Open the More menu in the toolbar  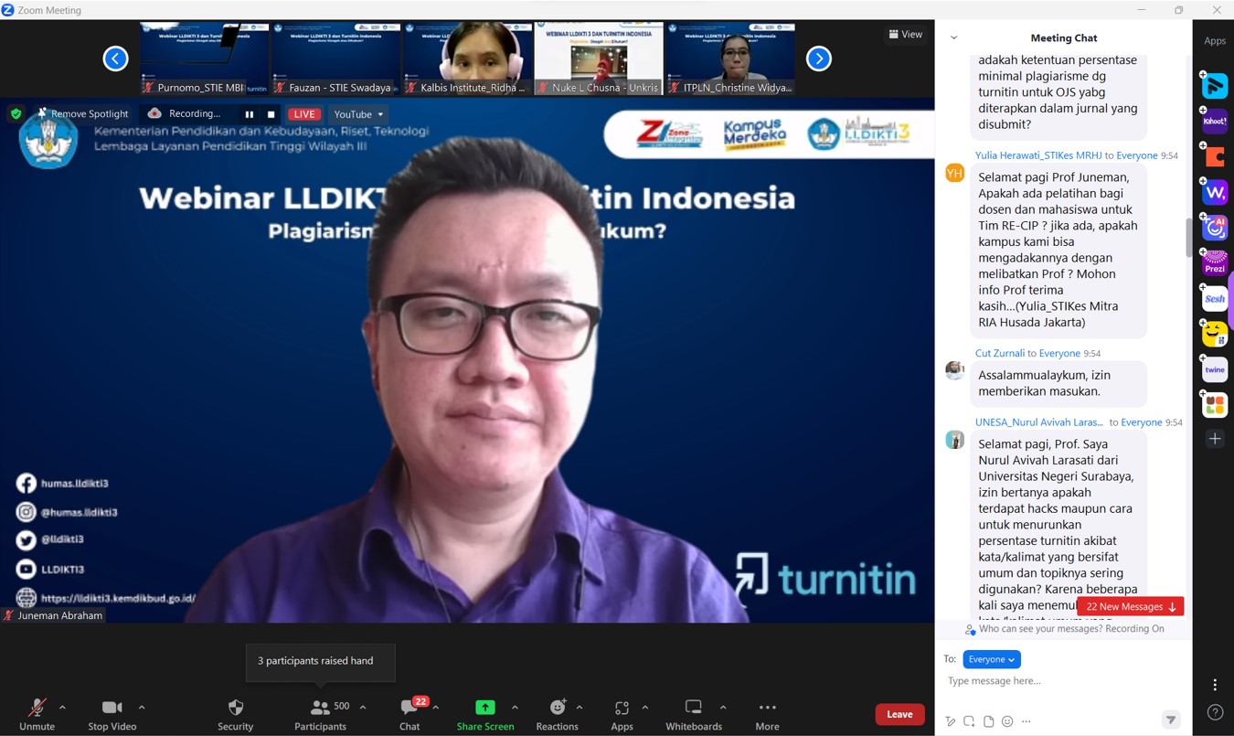tap(767, 714)
